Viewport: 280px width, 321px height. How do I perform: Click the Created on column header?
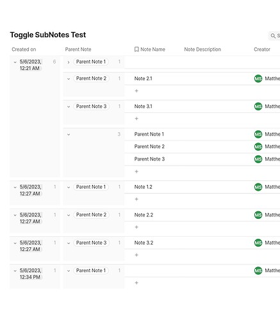click(x=24, y=49)
